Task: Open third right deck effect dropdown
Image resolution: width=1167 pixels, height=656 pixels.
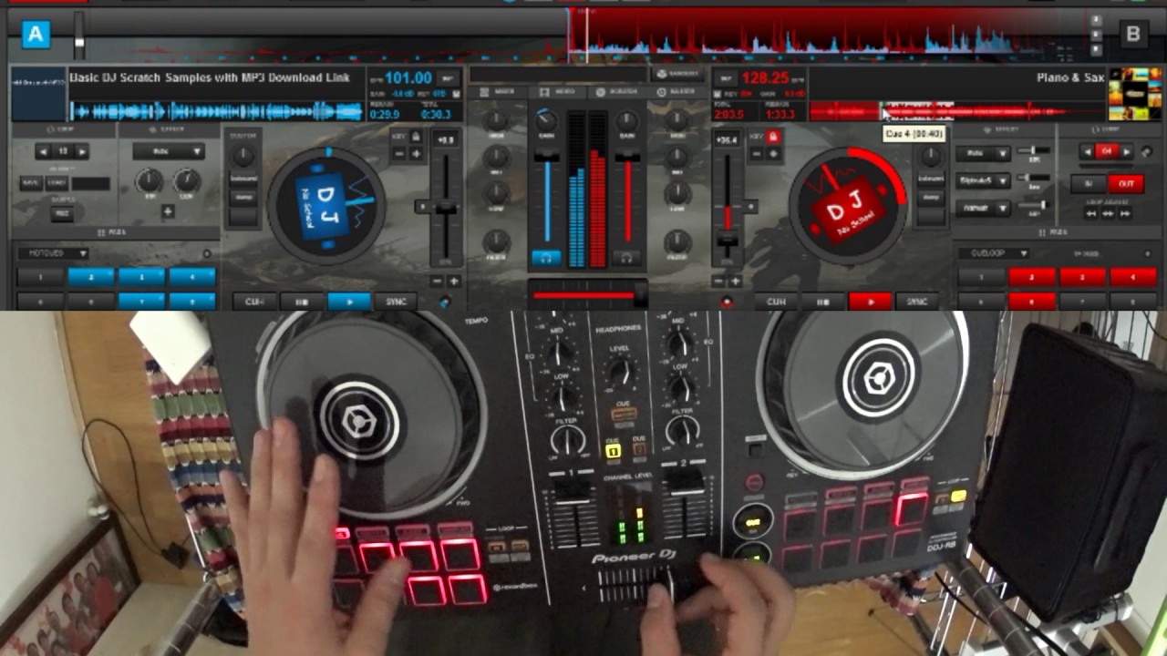Action: pos(983,208)
